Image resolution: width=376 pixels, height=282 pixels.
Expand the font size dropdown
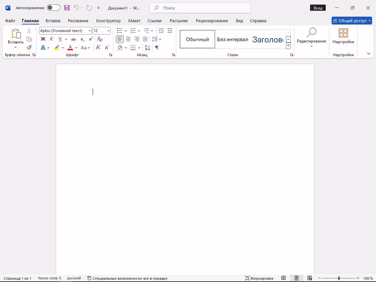pos(108,31)
